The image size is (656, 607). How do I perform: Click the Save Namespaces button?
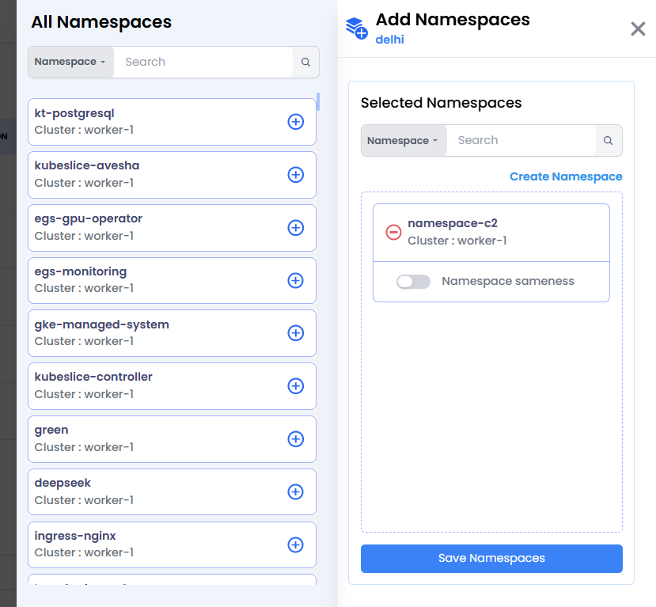click(491, 559)
